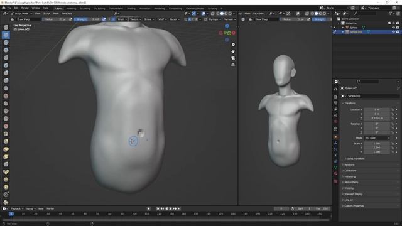The height and width of the screenshot is (226, 402).
Task: Switch perspective/orthographic grid icon in left viewport
Action: [x=233, y=65]
